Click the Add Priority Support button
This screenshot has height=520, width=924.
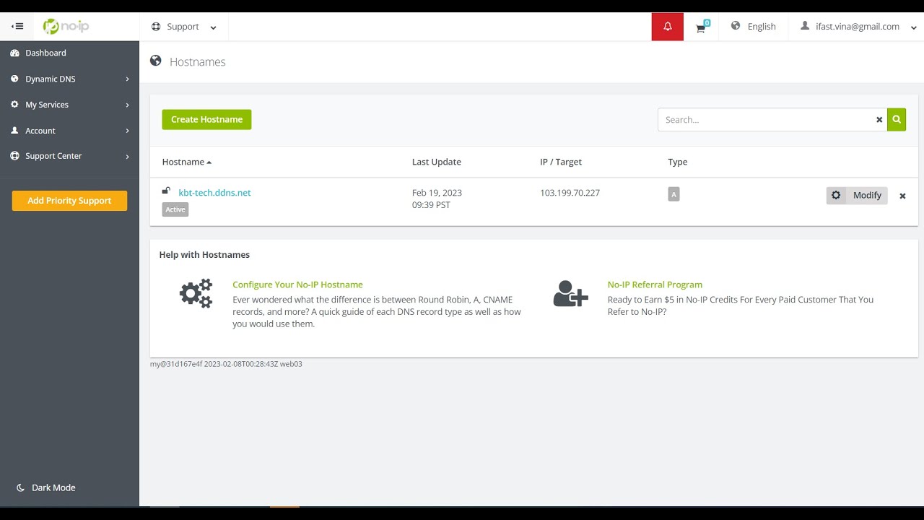(x=69, y=201)
